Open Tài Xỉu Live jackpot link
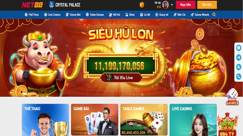Viewport: 243px width, 136px height. [121, 78]
